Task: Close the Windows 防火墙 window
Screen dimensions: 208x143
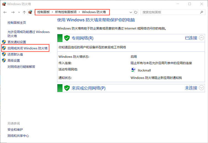Action: point(202,4)
